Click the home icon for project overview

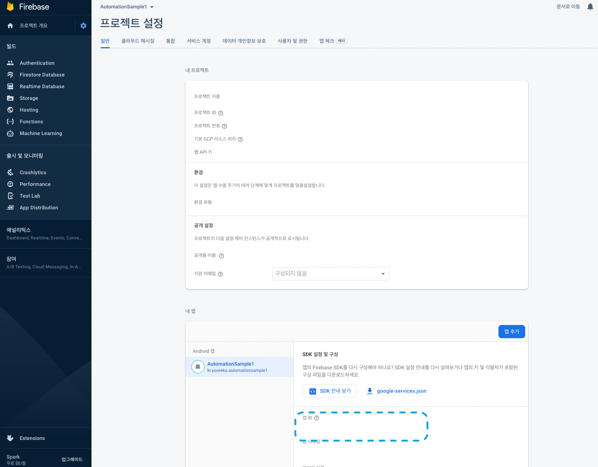(10, 26)
